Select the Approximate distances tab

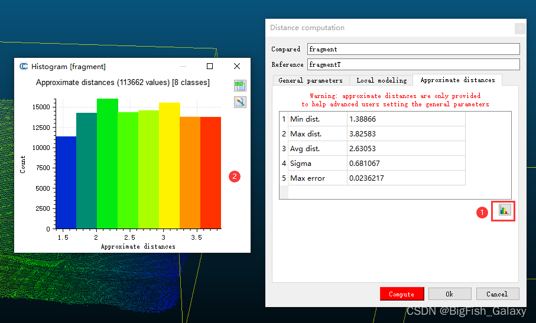(457, 80)
